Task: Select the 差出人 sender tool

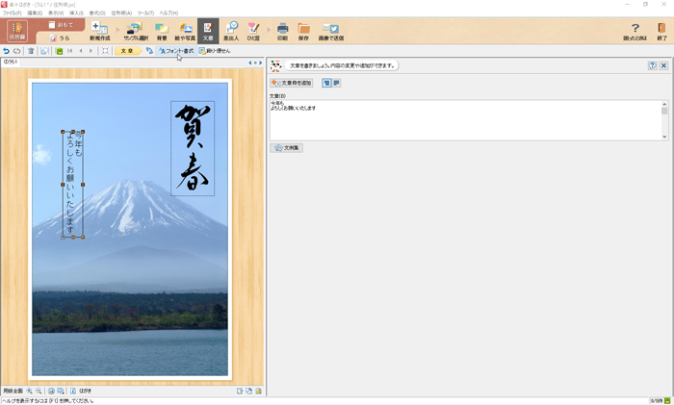Action: coord(231,31)
